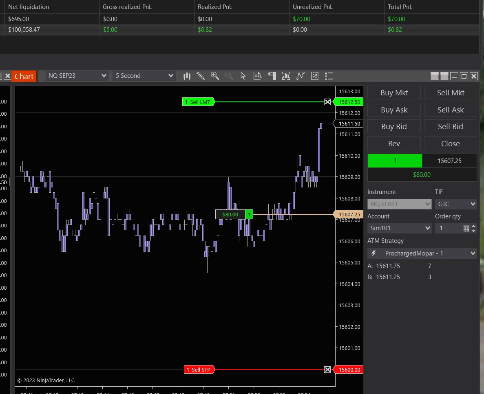Open the GTC time-in-force dropdown
Image resolution: width=484 pixels, height=394 pixels.
pos(455,204)
